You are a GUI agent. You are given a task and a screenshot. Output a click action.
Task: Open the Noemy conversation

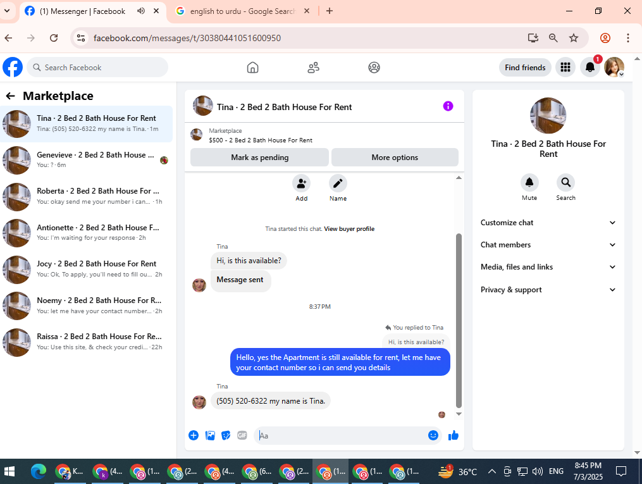[x=87, y=306]
